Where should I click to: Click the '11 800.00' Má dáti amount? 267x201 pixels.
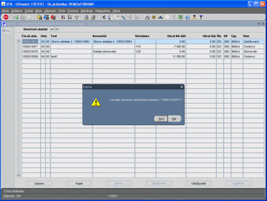pyautogui.click(x=171, y=56)
